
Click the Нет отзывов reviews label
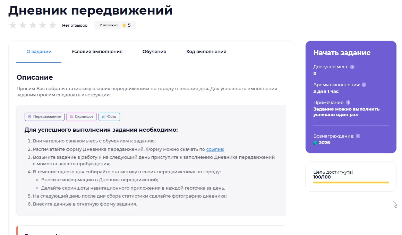(x=75, y=25)
